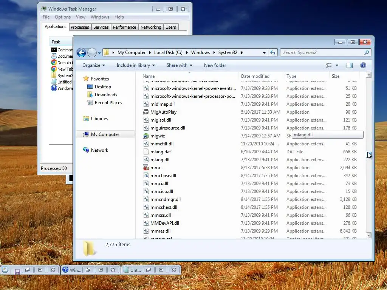Select the file mmcndmgr.dll
Viewport: 387px width, 290px height.
pos(166,199)
